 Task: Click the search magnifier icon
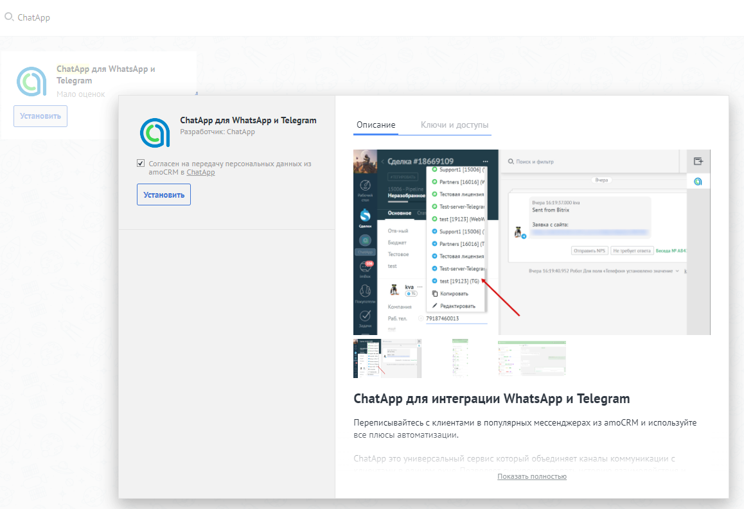point(9,17)
